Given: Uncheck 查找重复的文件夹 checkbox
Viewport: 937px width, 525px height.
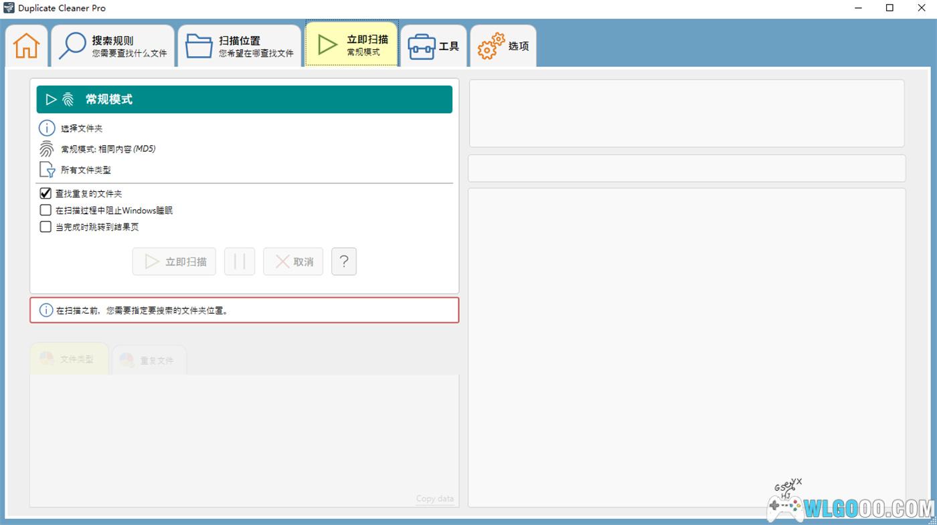Looking at the screenshot, I should tap(46, 193).
